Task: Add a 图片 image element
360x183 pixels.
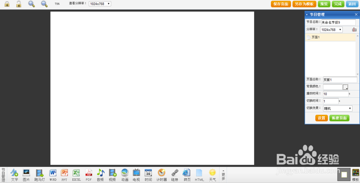Action: [26, 175]
